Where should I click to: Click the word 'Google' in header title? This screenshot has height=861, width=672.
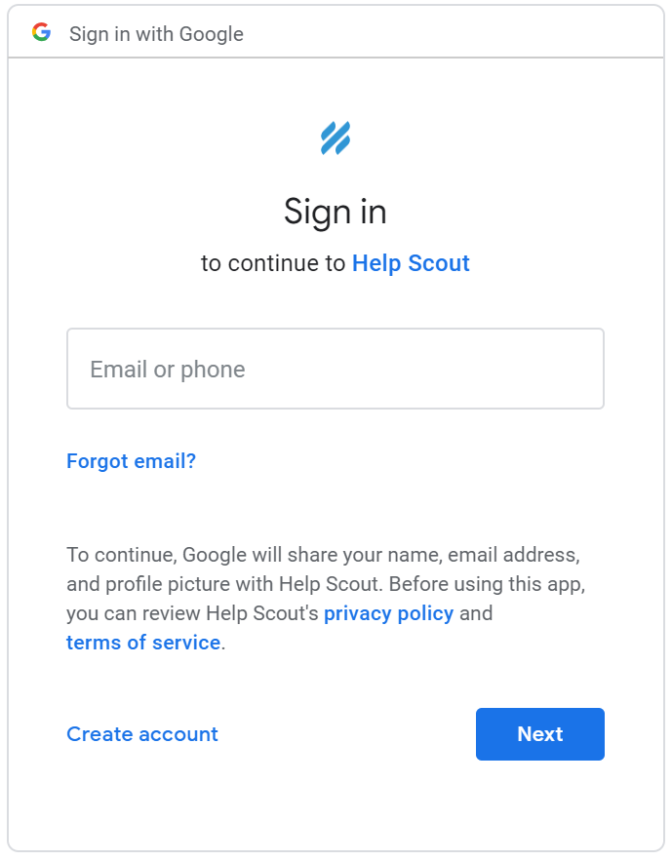coord(212,34)
